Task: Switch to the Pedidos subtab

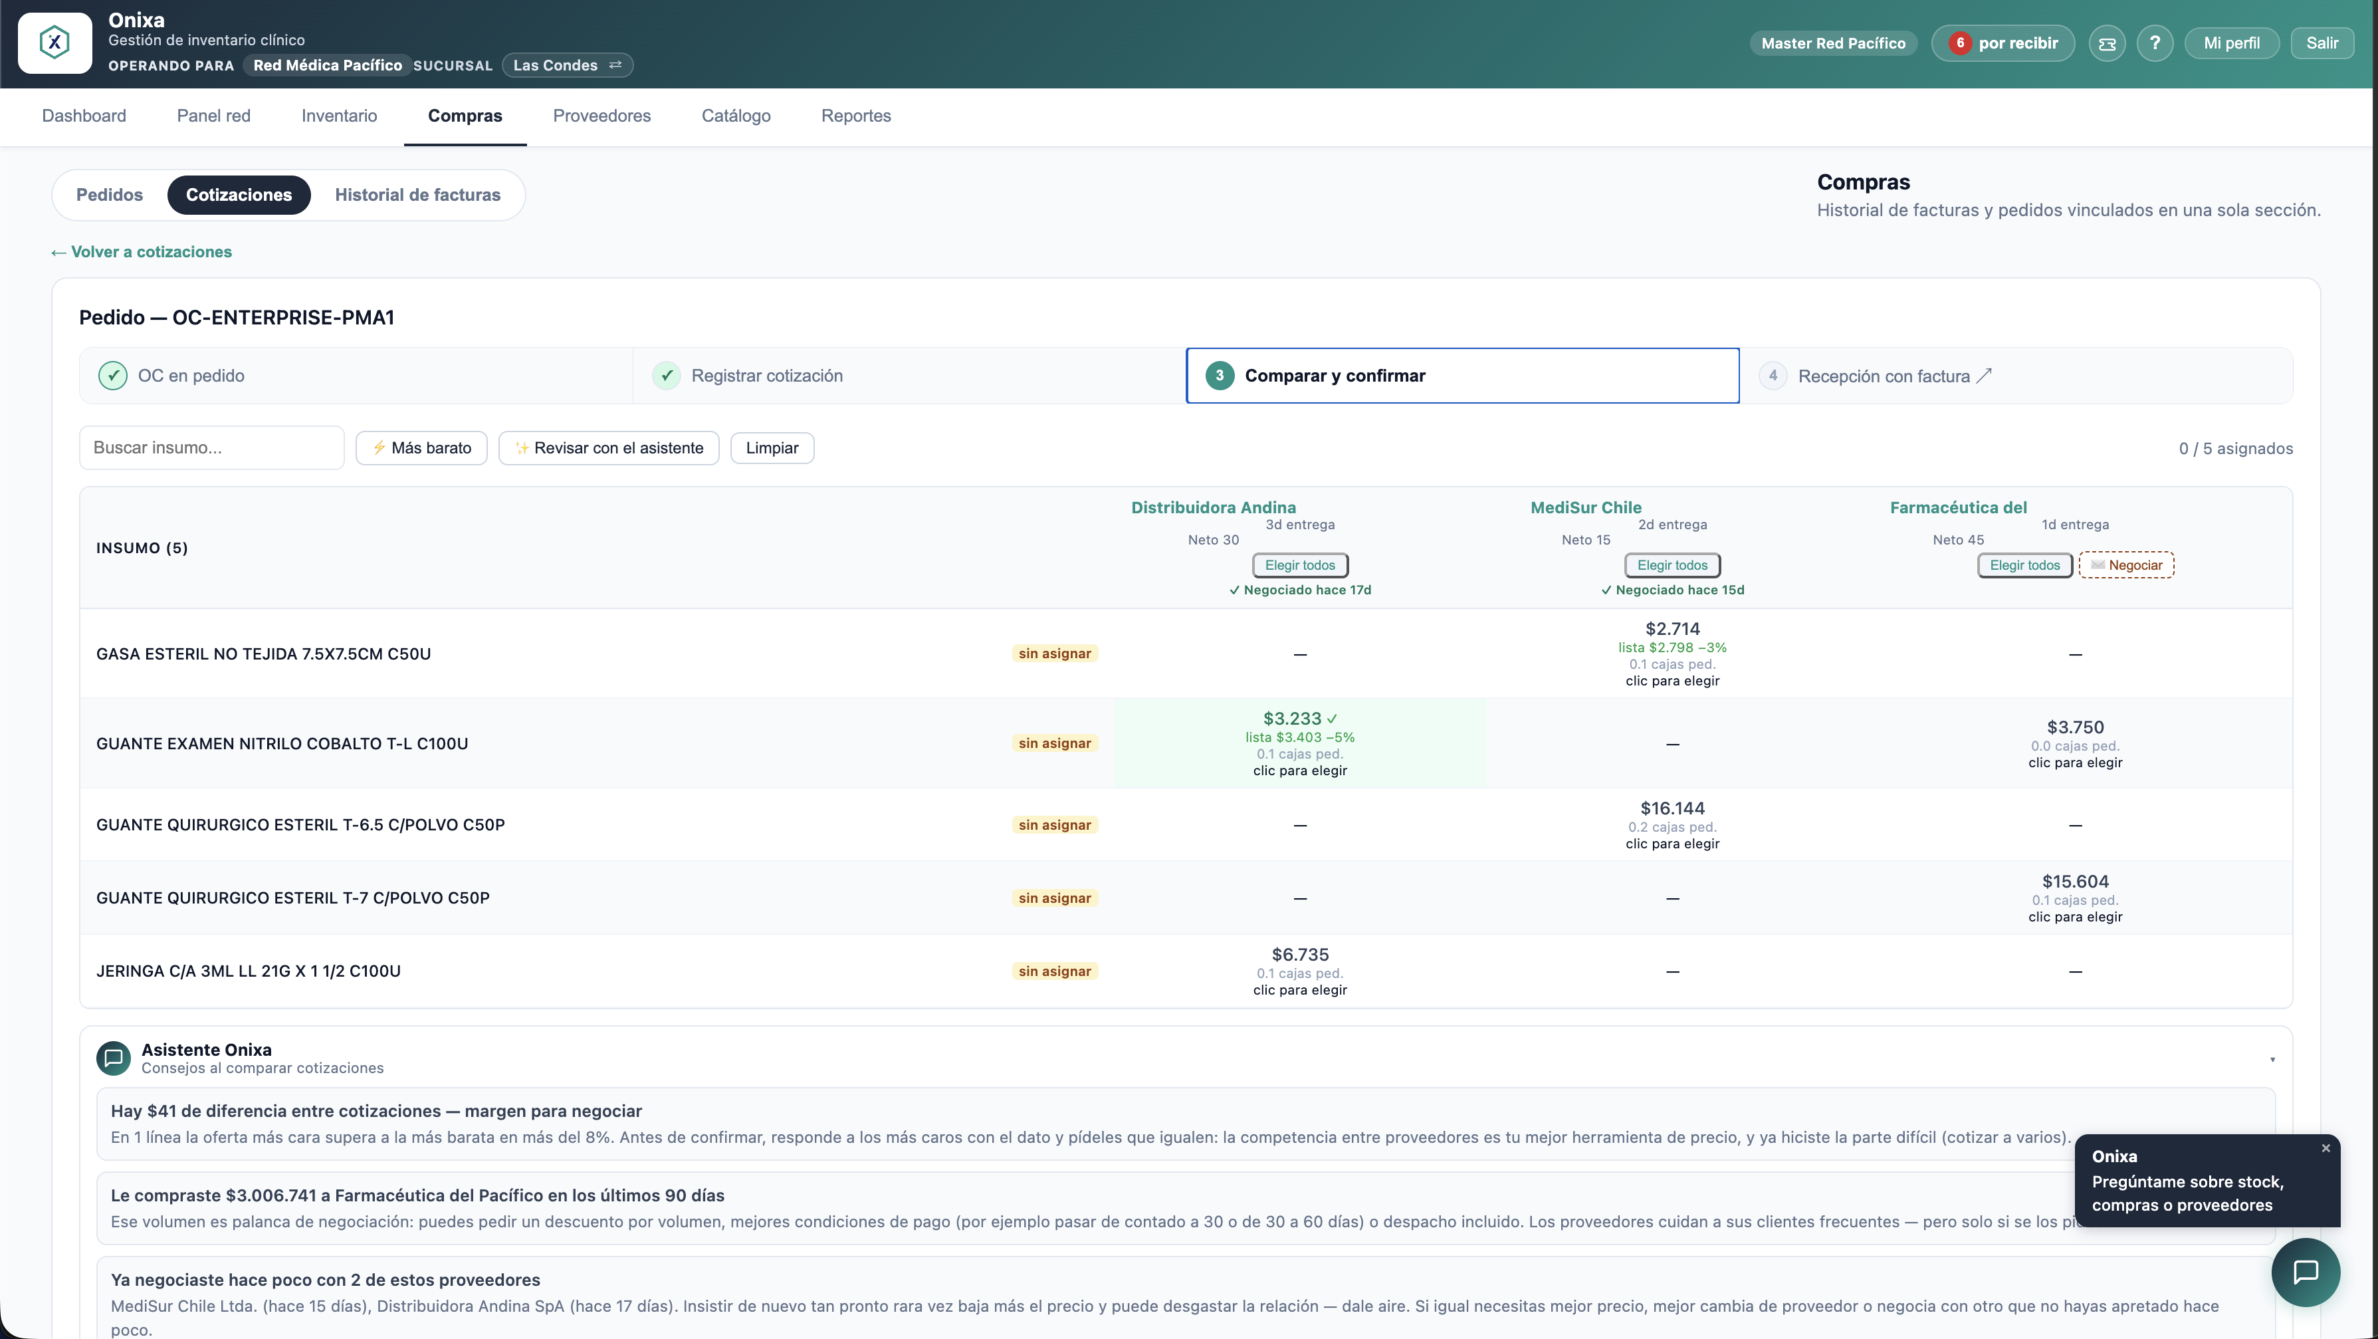Action: (x=109, y=195)
